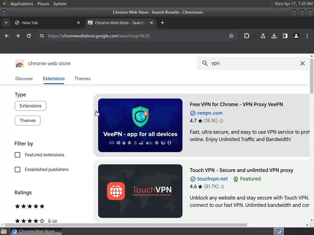The image size is (314, 235).
Task: Open the TouchVPN thumbnail image
Action: click(140, 191)
